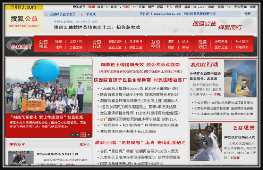Select the first slideshow indicator box
The width and height of the screenshot is (263, 170).
[73, 135]
